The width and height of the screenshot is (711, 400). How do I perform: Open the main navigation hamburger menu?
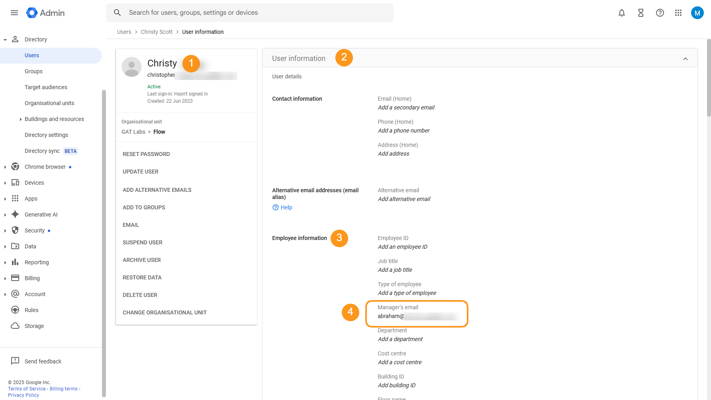click(14, 13)
